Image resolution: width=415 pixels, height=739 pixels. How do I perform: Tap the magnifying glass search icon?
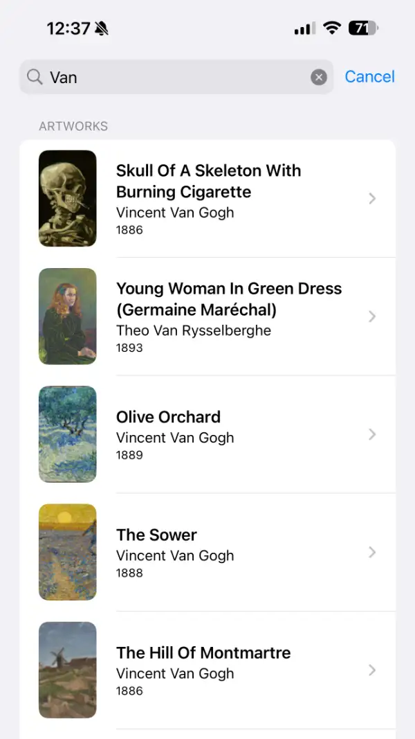point(35,77)
